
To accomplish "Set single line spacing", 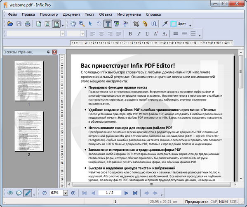I will [x=176, y=33].
